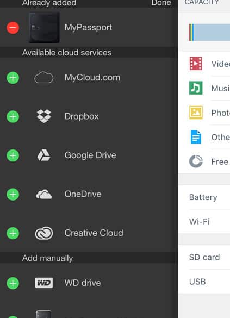The height and width of the screenshot is (318, 230).
Task: Add Dropbox with its green plus button
Action: click(13, 117)
